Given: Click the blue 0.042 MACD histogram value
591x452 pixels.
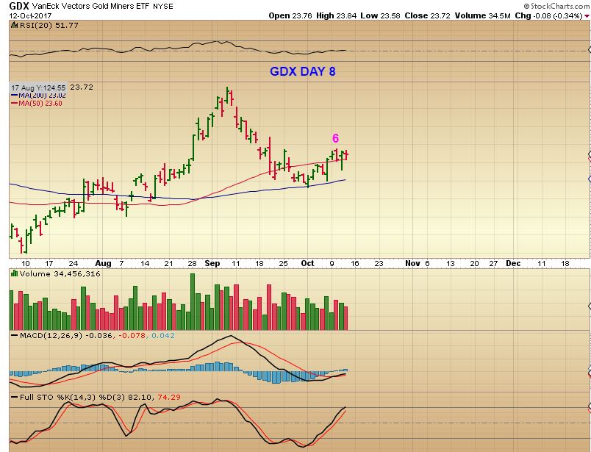Looking at the screenshot, I should click(163, 336).
